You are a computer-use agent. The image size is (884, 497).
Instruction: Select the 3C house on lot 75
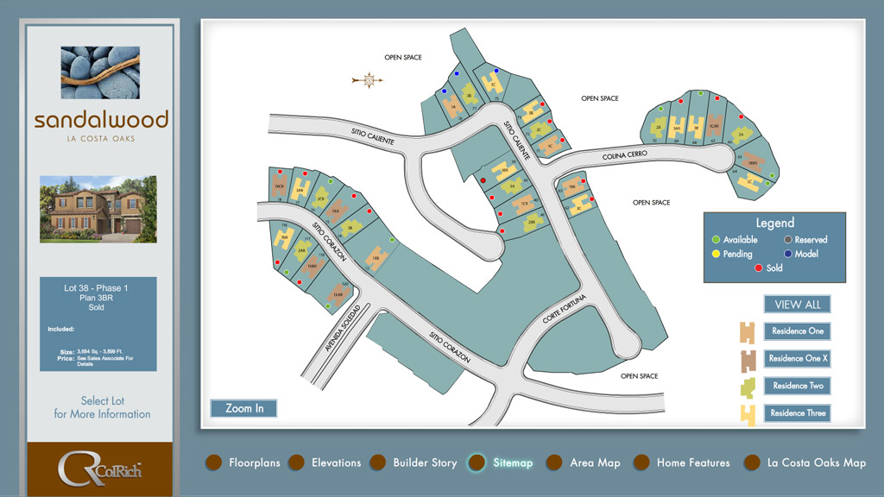pos(493,84)
